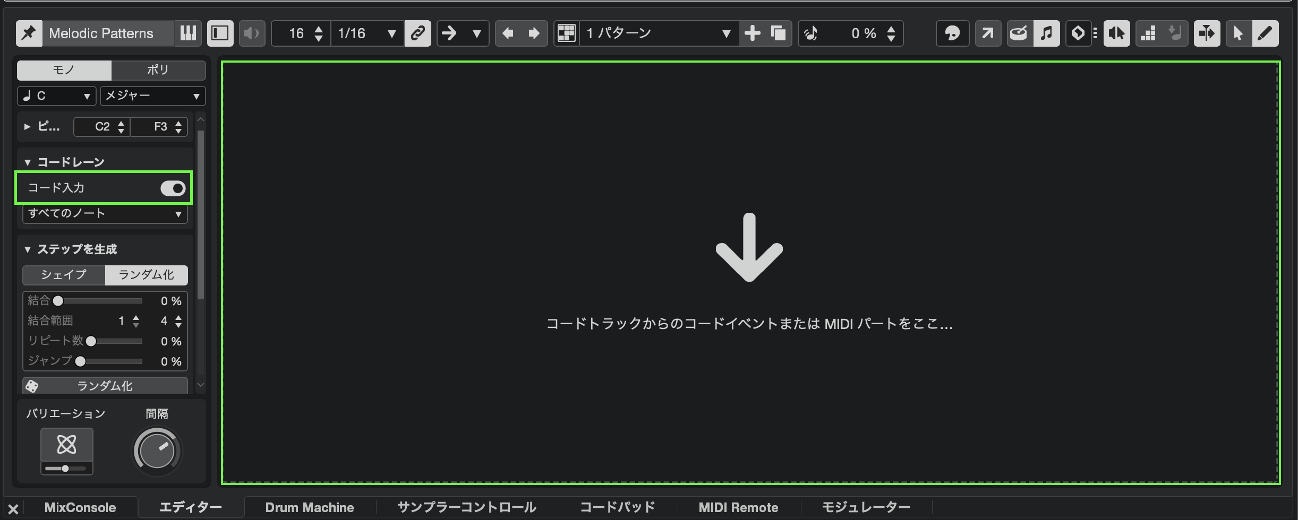Toggle the speaker with cursor audition icon

[1116, 33]
